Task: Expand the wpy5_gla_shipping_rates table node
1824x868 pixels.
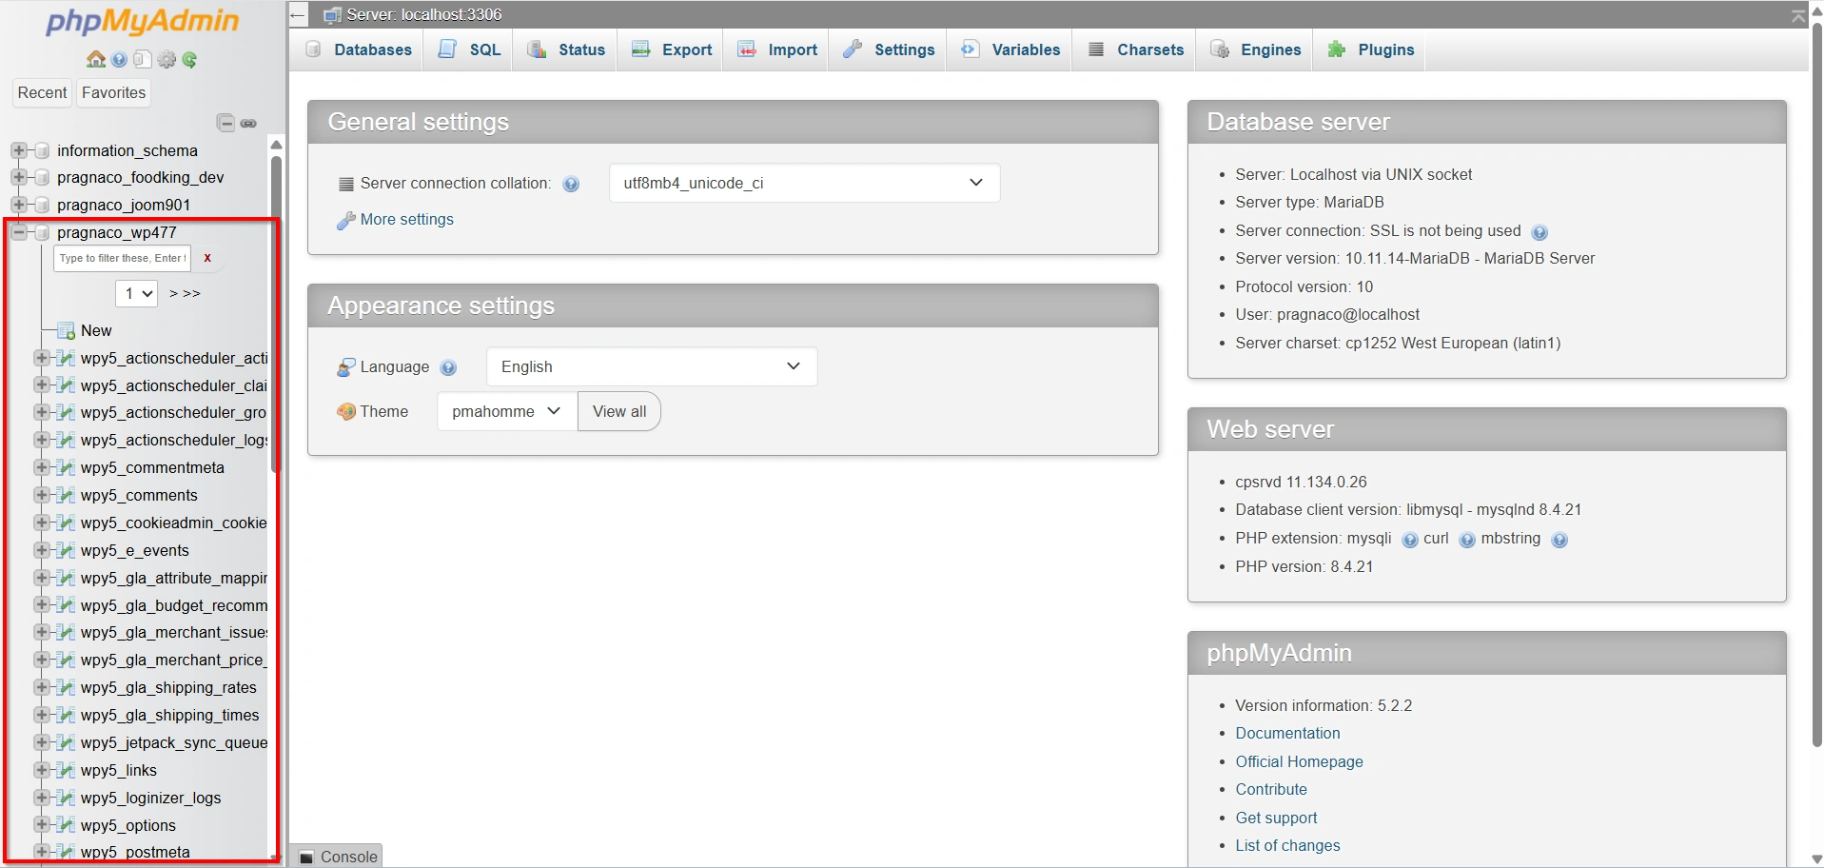Action: [x=41, y=687]
